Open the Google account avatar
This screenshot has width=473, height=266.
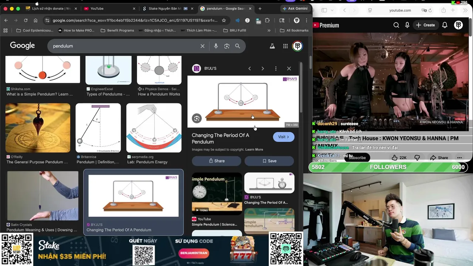[x=297, y=46]
